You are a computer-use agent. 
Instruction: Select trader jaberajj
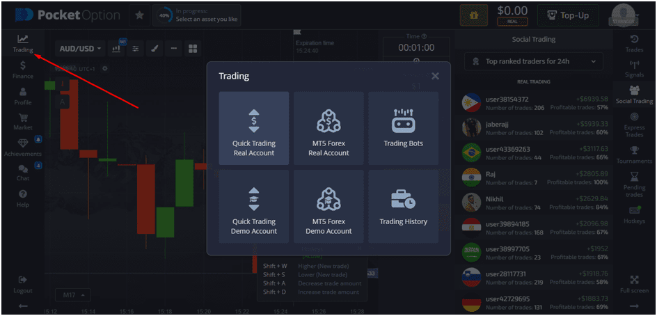tap(535, 128)
